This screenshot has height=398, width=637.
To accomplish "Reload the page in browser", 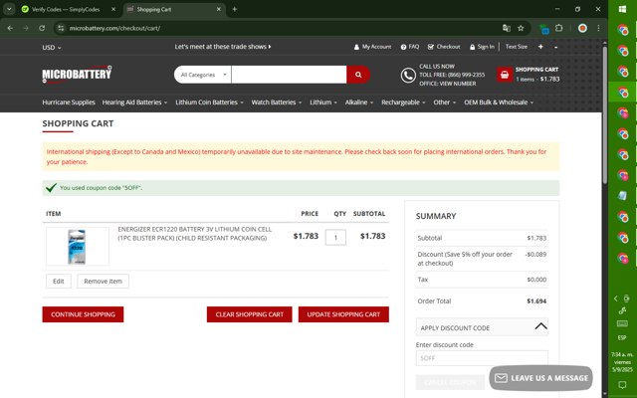I will (42, 28).
